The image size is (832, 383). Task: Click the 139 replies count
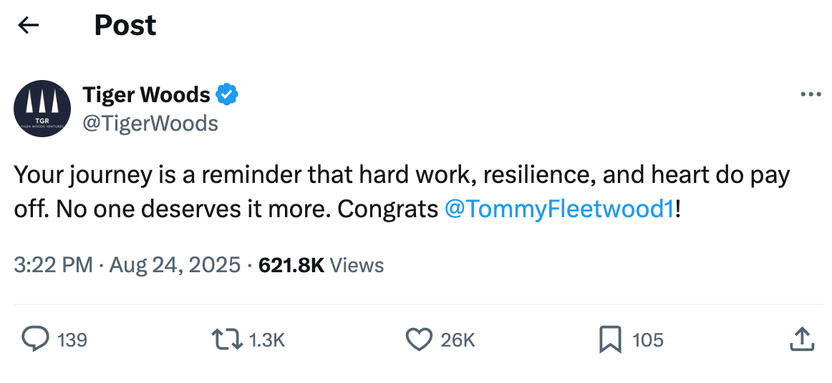coord(72,340)
